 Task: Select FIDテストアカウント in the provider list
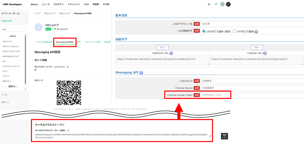[x=11, y=46]
